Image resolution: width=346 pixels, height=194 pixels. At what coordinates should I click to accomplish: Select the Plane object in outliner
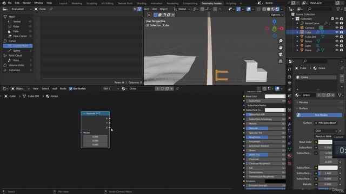pyautogui.click(x=308, y=50)
